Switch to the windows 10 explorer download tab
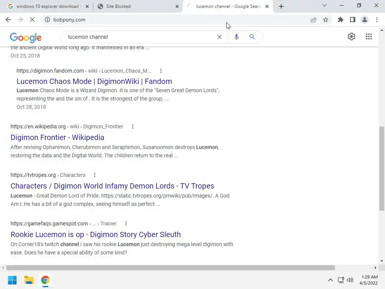The width and height of the screenshot is (385, 289). click(x=47, y=6)
